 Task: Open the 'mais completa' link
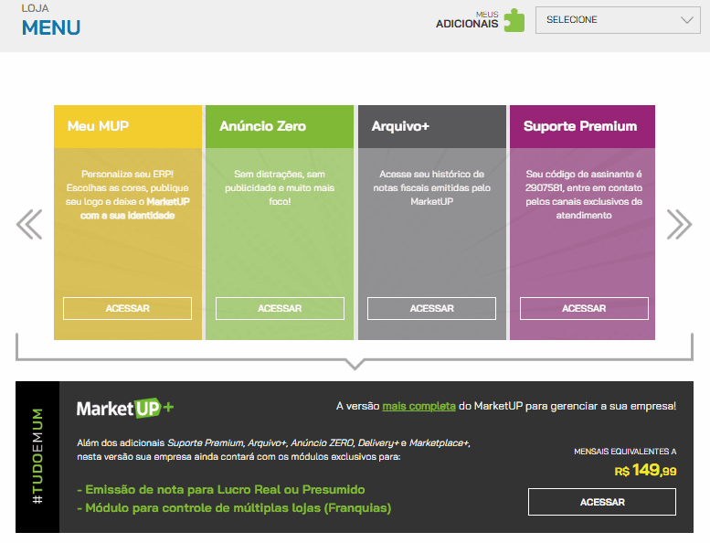click(419, 406)
